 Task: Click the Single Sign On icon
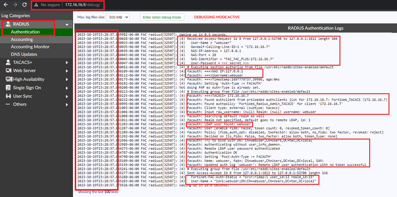click(8, 88)
